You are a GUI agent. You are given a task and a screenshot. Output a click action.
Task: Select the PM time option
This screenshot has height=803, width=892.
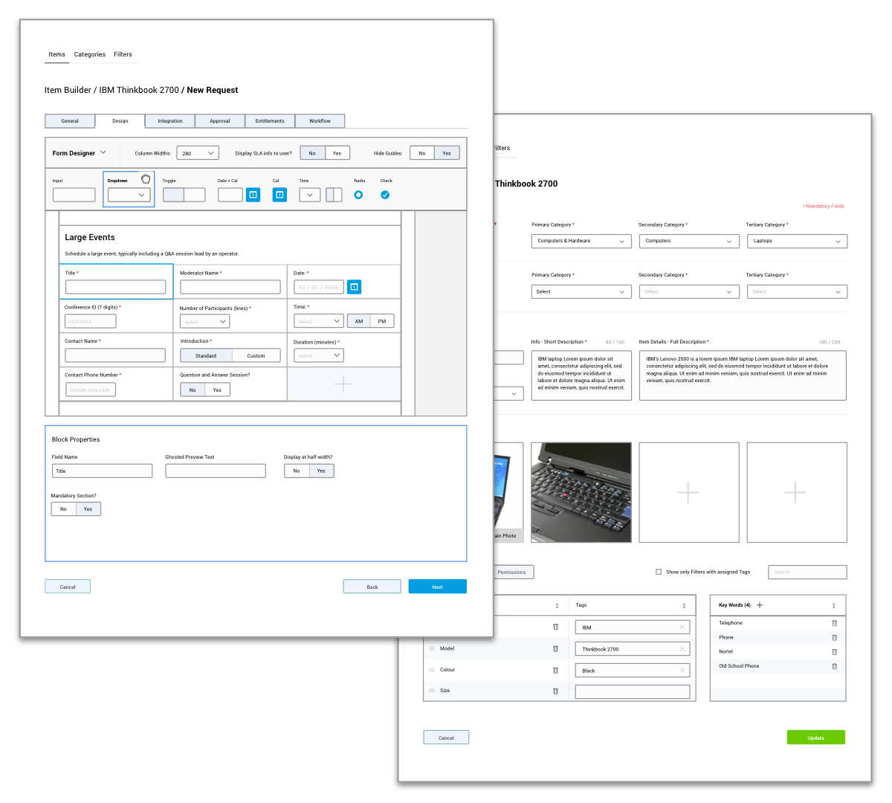382,321
